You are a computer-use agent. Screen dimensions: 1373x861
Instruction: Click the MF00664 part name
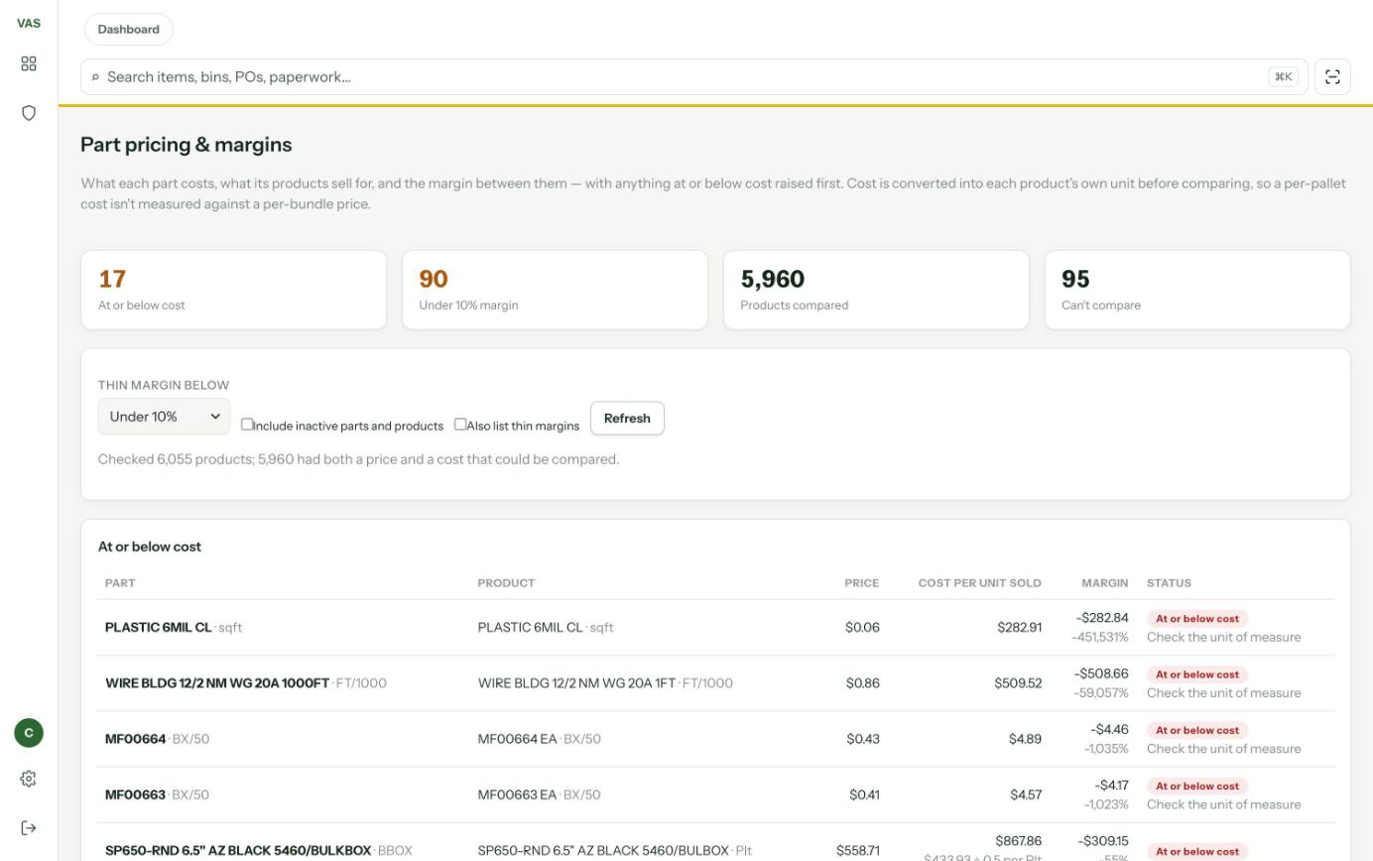click(x=135, y=739)
